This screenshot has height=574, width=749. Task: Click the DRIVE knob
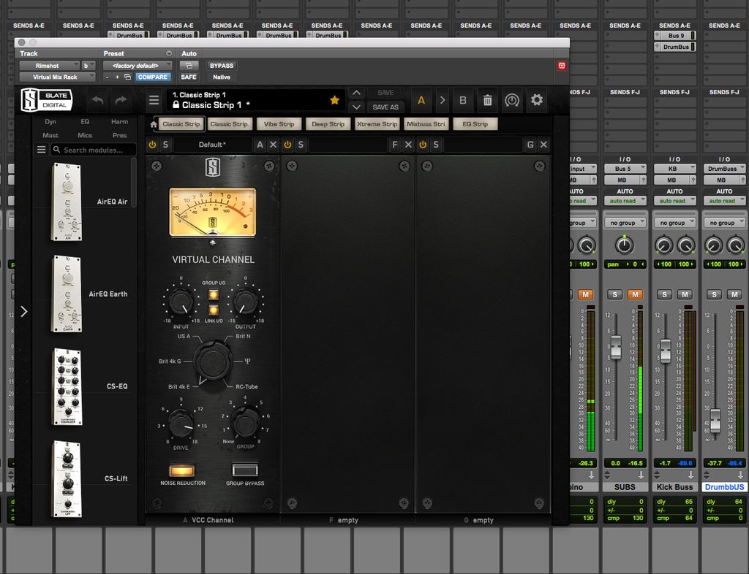point(181,423)
